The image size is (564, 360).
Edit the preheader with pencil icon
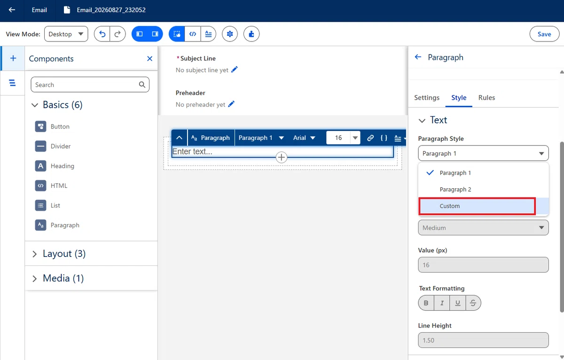click(231, 104)
